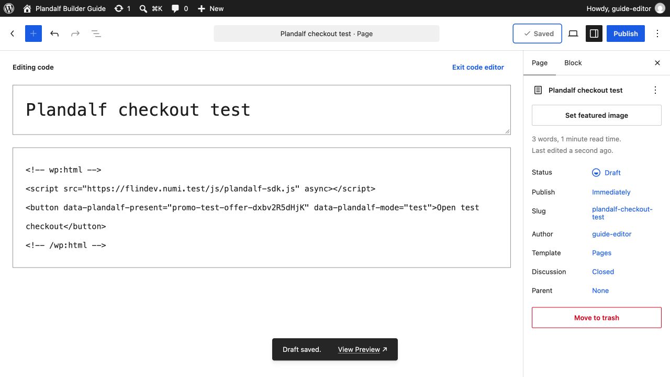Open the ⌘K command palette search

point(151,8)
